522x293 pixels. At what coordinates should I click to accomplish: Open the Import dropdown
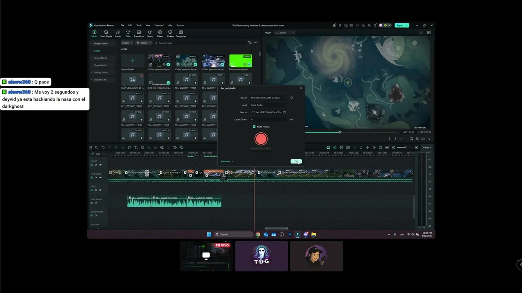pos(127,43)
